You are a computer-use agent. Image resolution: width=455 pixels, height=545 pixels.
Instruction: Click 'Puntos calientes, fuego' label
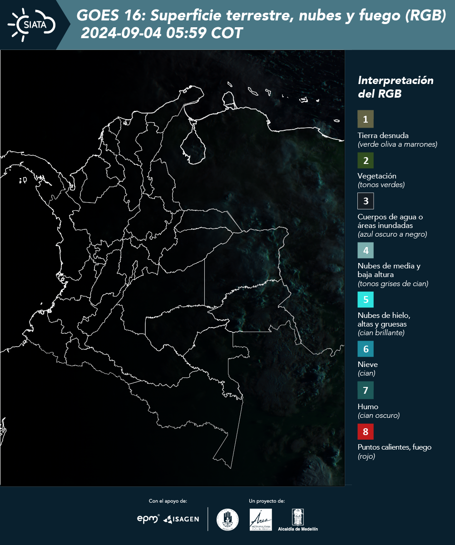pyautogui.click(x=395, y=447)
